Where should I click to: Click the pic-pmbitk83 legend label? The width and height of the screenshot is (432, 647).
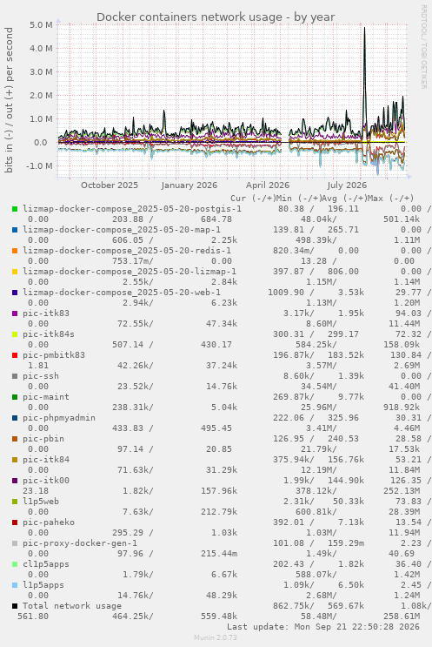point(54,355)
